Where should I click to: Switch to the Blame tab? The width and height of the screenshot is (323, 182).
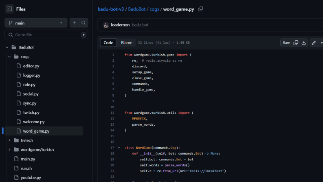(x=127, y=42)
